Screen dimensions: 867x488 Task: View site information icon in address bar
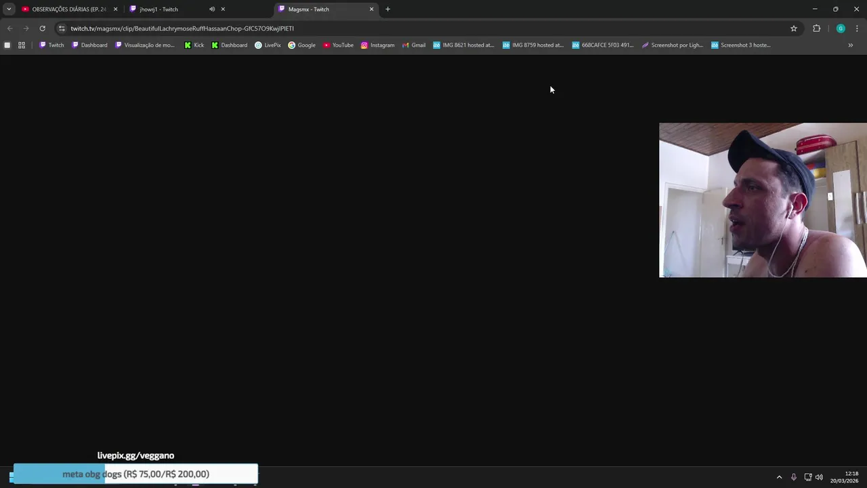tap(62, 28)
